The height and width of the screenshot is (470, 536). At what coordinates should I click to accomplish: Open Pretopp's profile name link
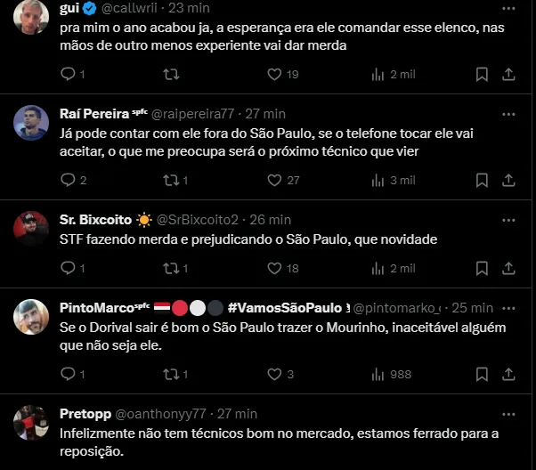(x=85, y=414)
